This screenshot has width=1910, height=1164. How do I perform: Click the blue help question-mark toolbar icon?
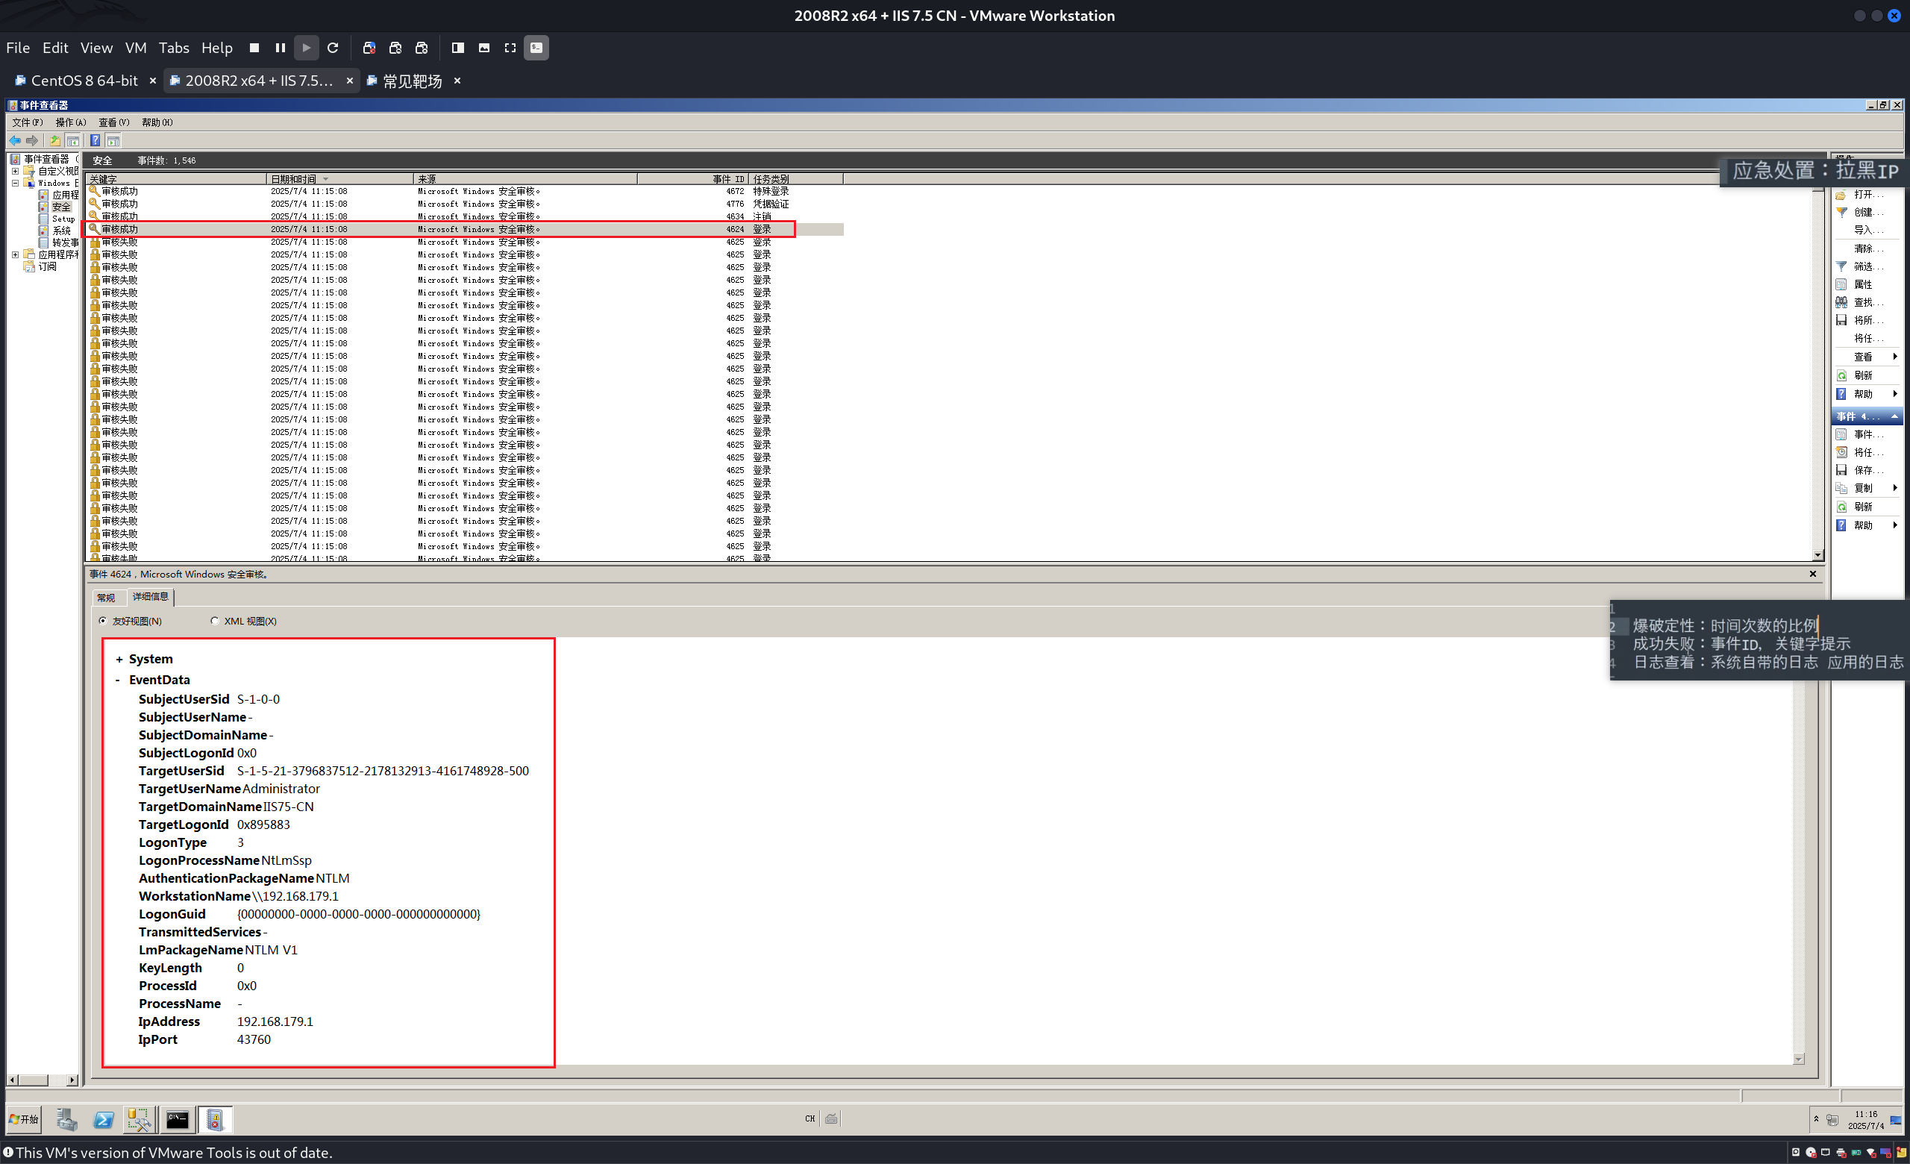pos(95,140)
